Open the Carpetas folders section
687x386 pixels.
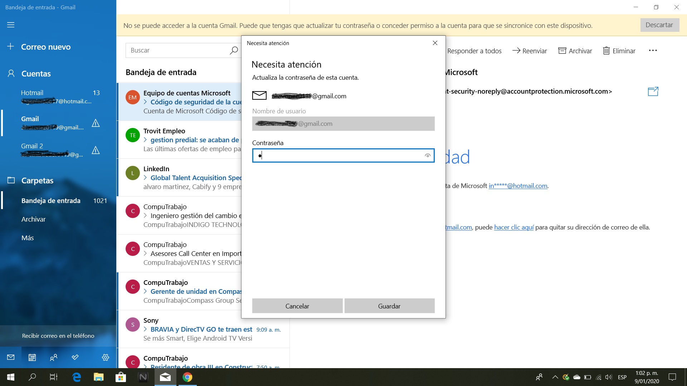pos(30,180)
